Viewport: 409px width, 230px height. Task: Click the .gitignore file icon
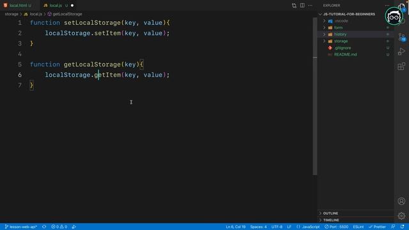[330, 48]
